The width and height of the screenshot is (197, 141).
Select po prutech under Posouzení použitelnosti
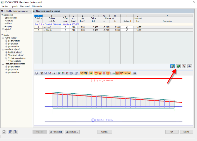click(x=13, y=70)
